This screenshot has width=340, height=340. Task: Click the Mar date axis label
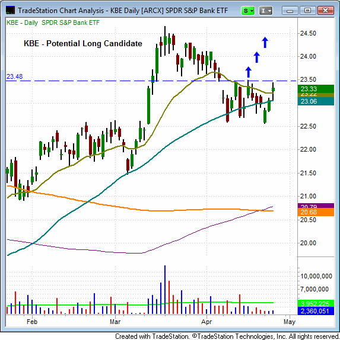coord(115,322)
